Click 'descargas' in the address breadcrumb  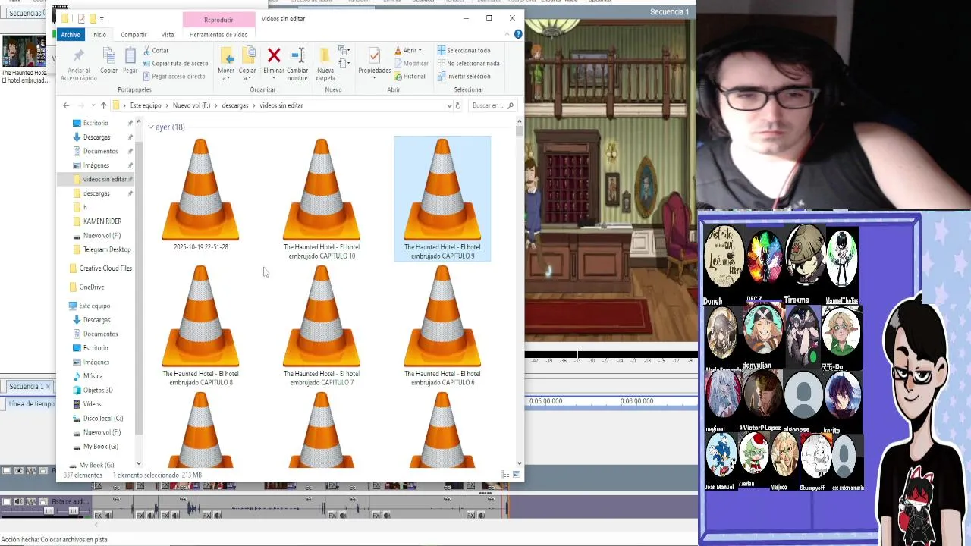pos(235,105)
